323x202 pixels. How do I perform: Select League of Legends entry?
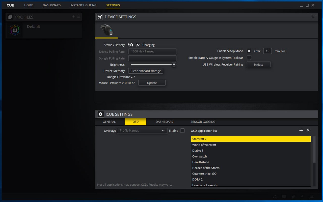click(x=251, y=185)
